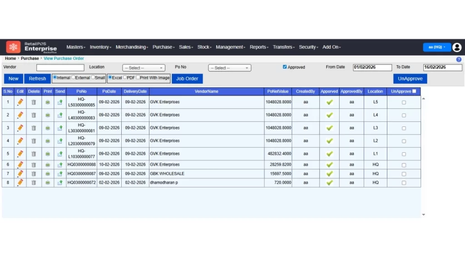465x261 pixels.
Task: Print purchase order HQ-L10300000077
Action: point(47,154)
